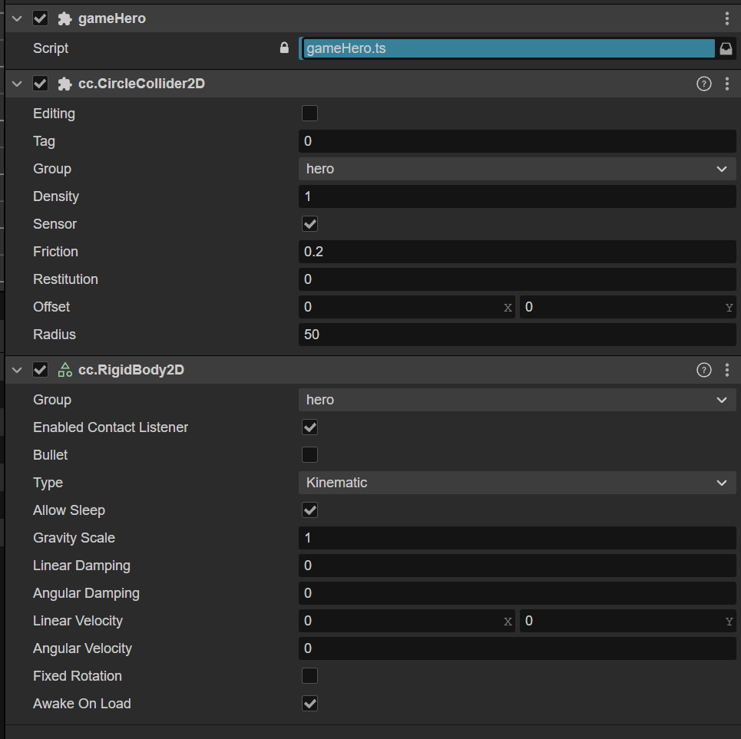Click the gameHero.ts script field
The width and height of the screenshot is (741, 739).
tap(508, 48)
